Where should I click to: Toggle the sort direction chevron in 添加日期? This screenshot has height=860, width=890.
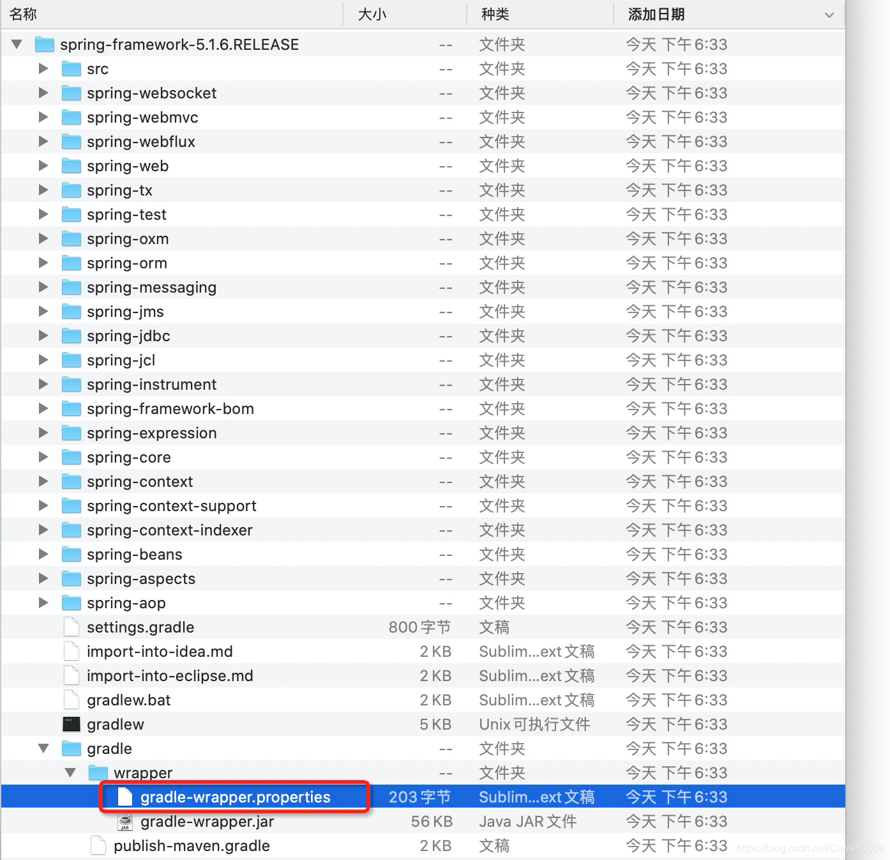pos(829,15)
